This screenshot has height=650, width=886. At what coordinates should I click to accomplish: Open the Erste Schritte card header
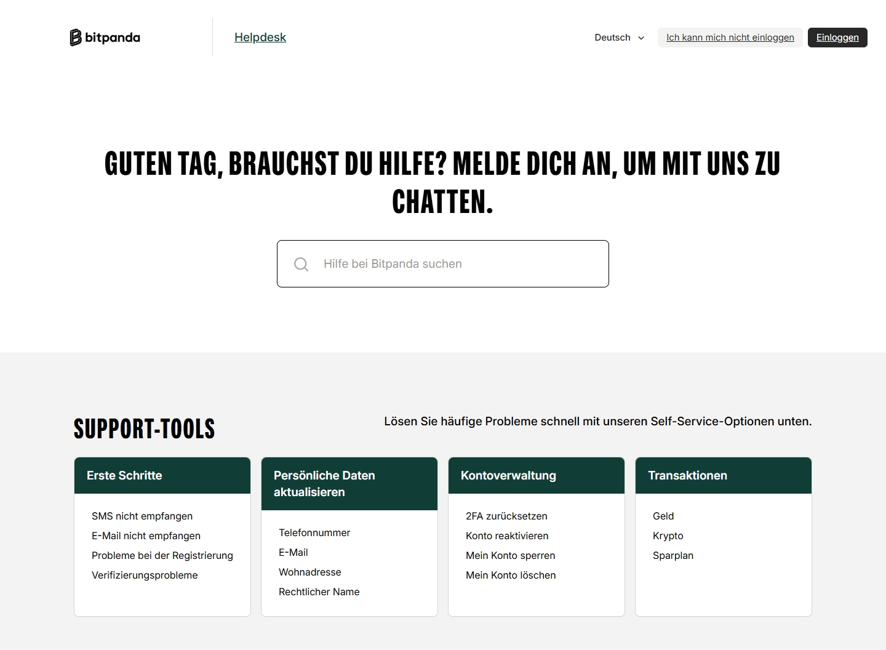click(x=162, y=475)
